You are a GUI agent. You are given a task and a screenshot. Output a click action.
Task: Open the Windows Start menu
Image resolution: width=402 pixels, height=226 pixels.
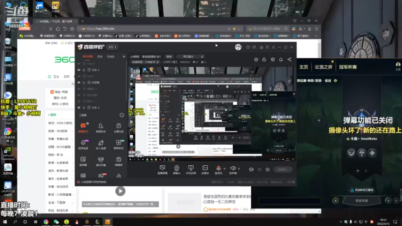click(x=5, y=221)
